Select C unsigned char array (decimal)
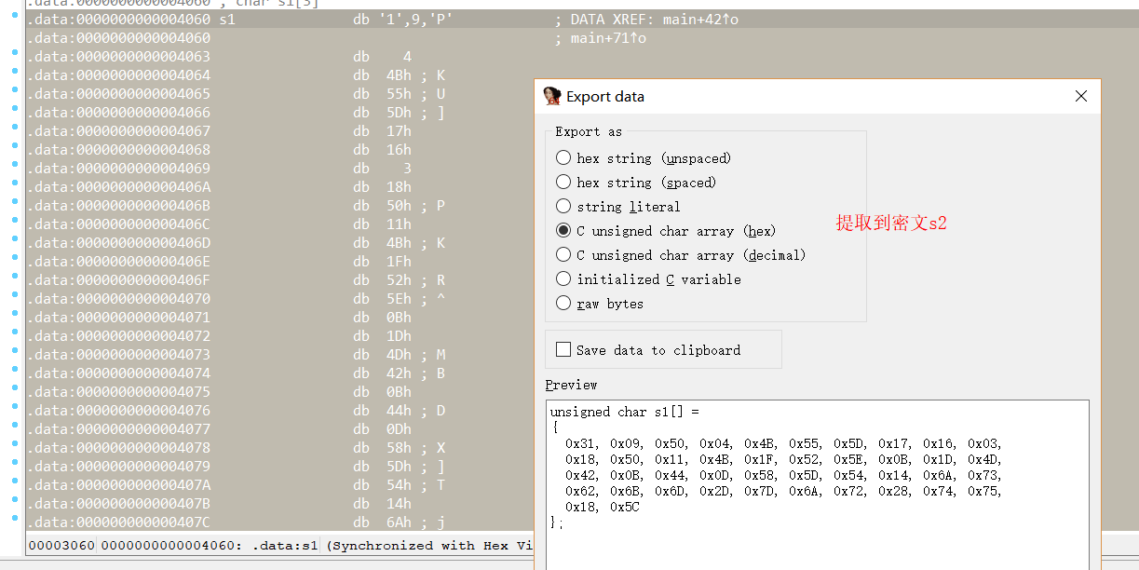1139x570 pixels. click(563, 255)
